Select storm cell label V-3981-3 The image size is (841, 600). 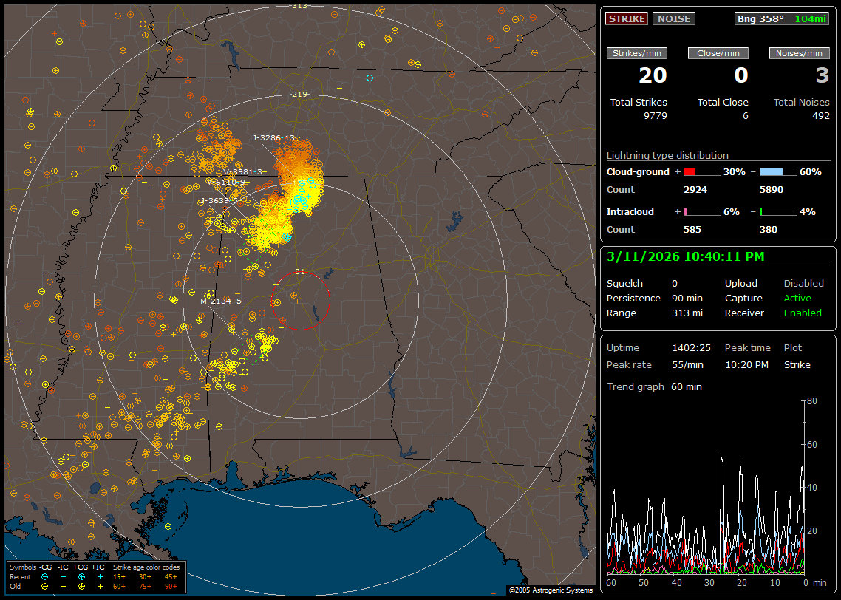tap(243, 171)
